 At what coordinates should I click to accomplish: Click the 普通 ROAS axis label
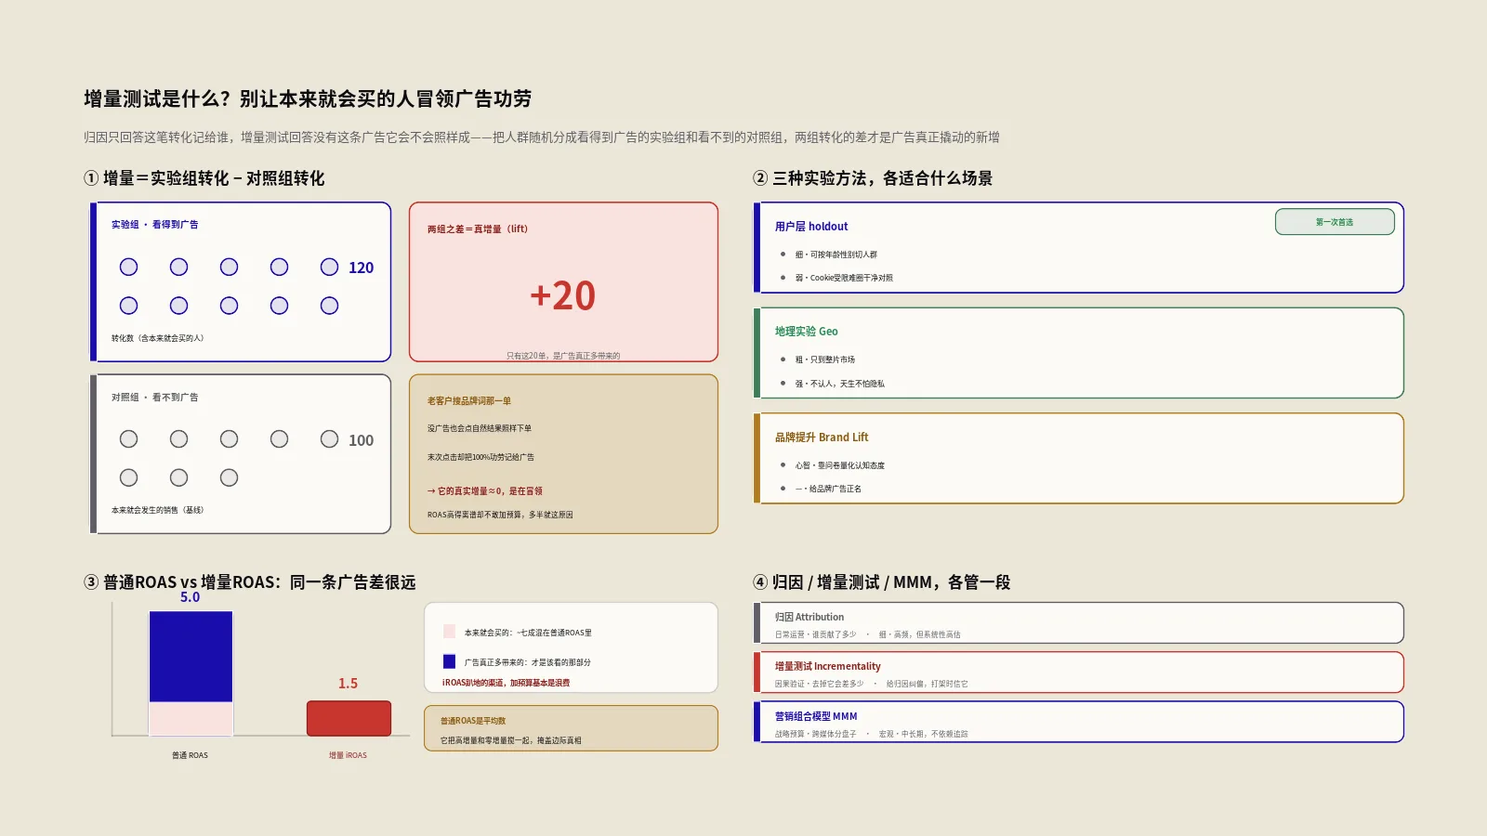tap(191, 755)
